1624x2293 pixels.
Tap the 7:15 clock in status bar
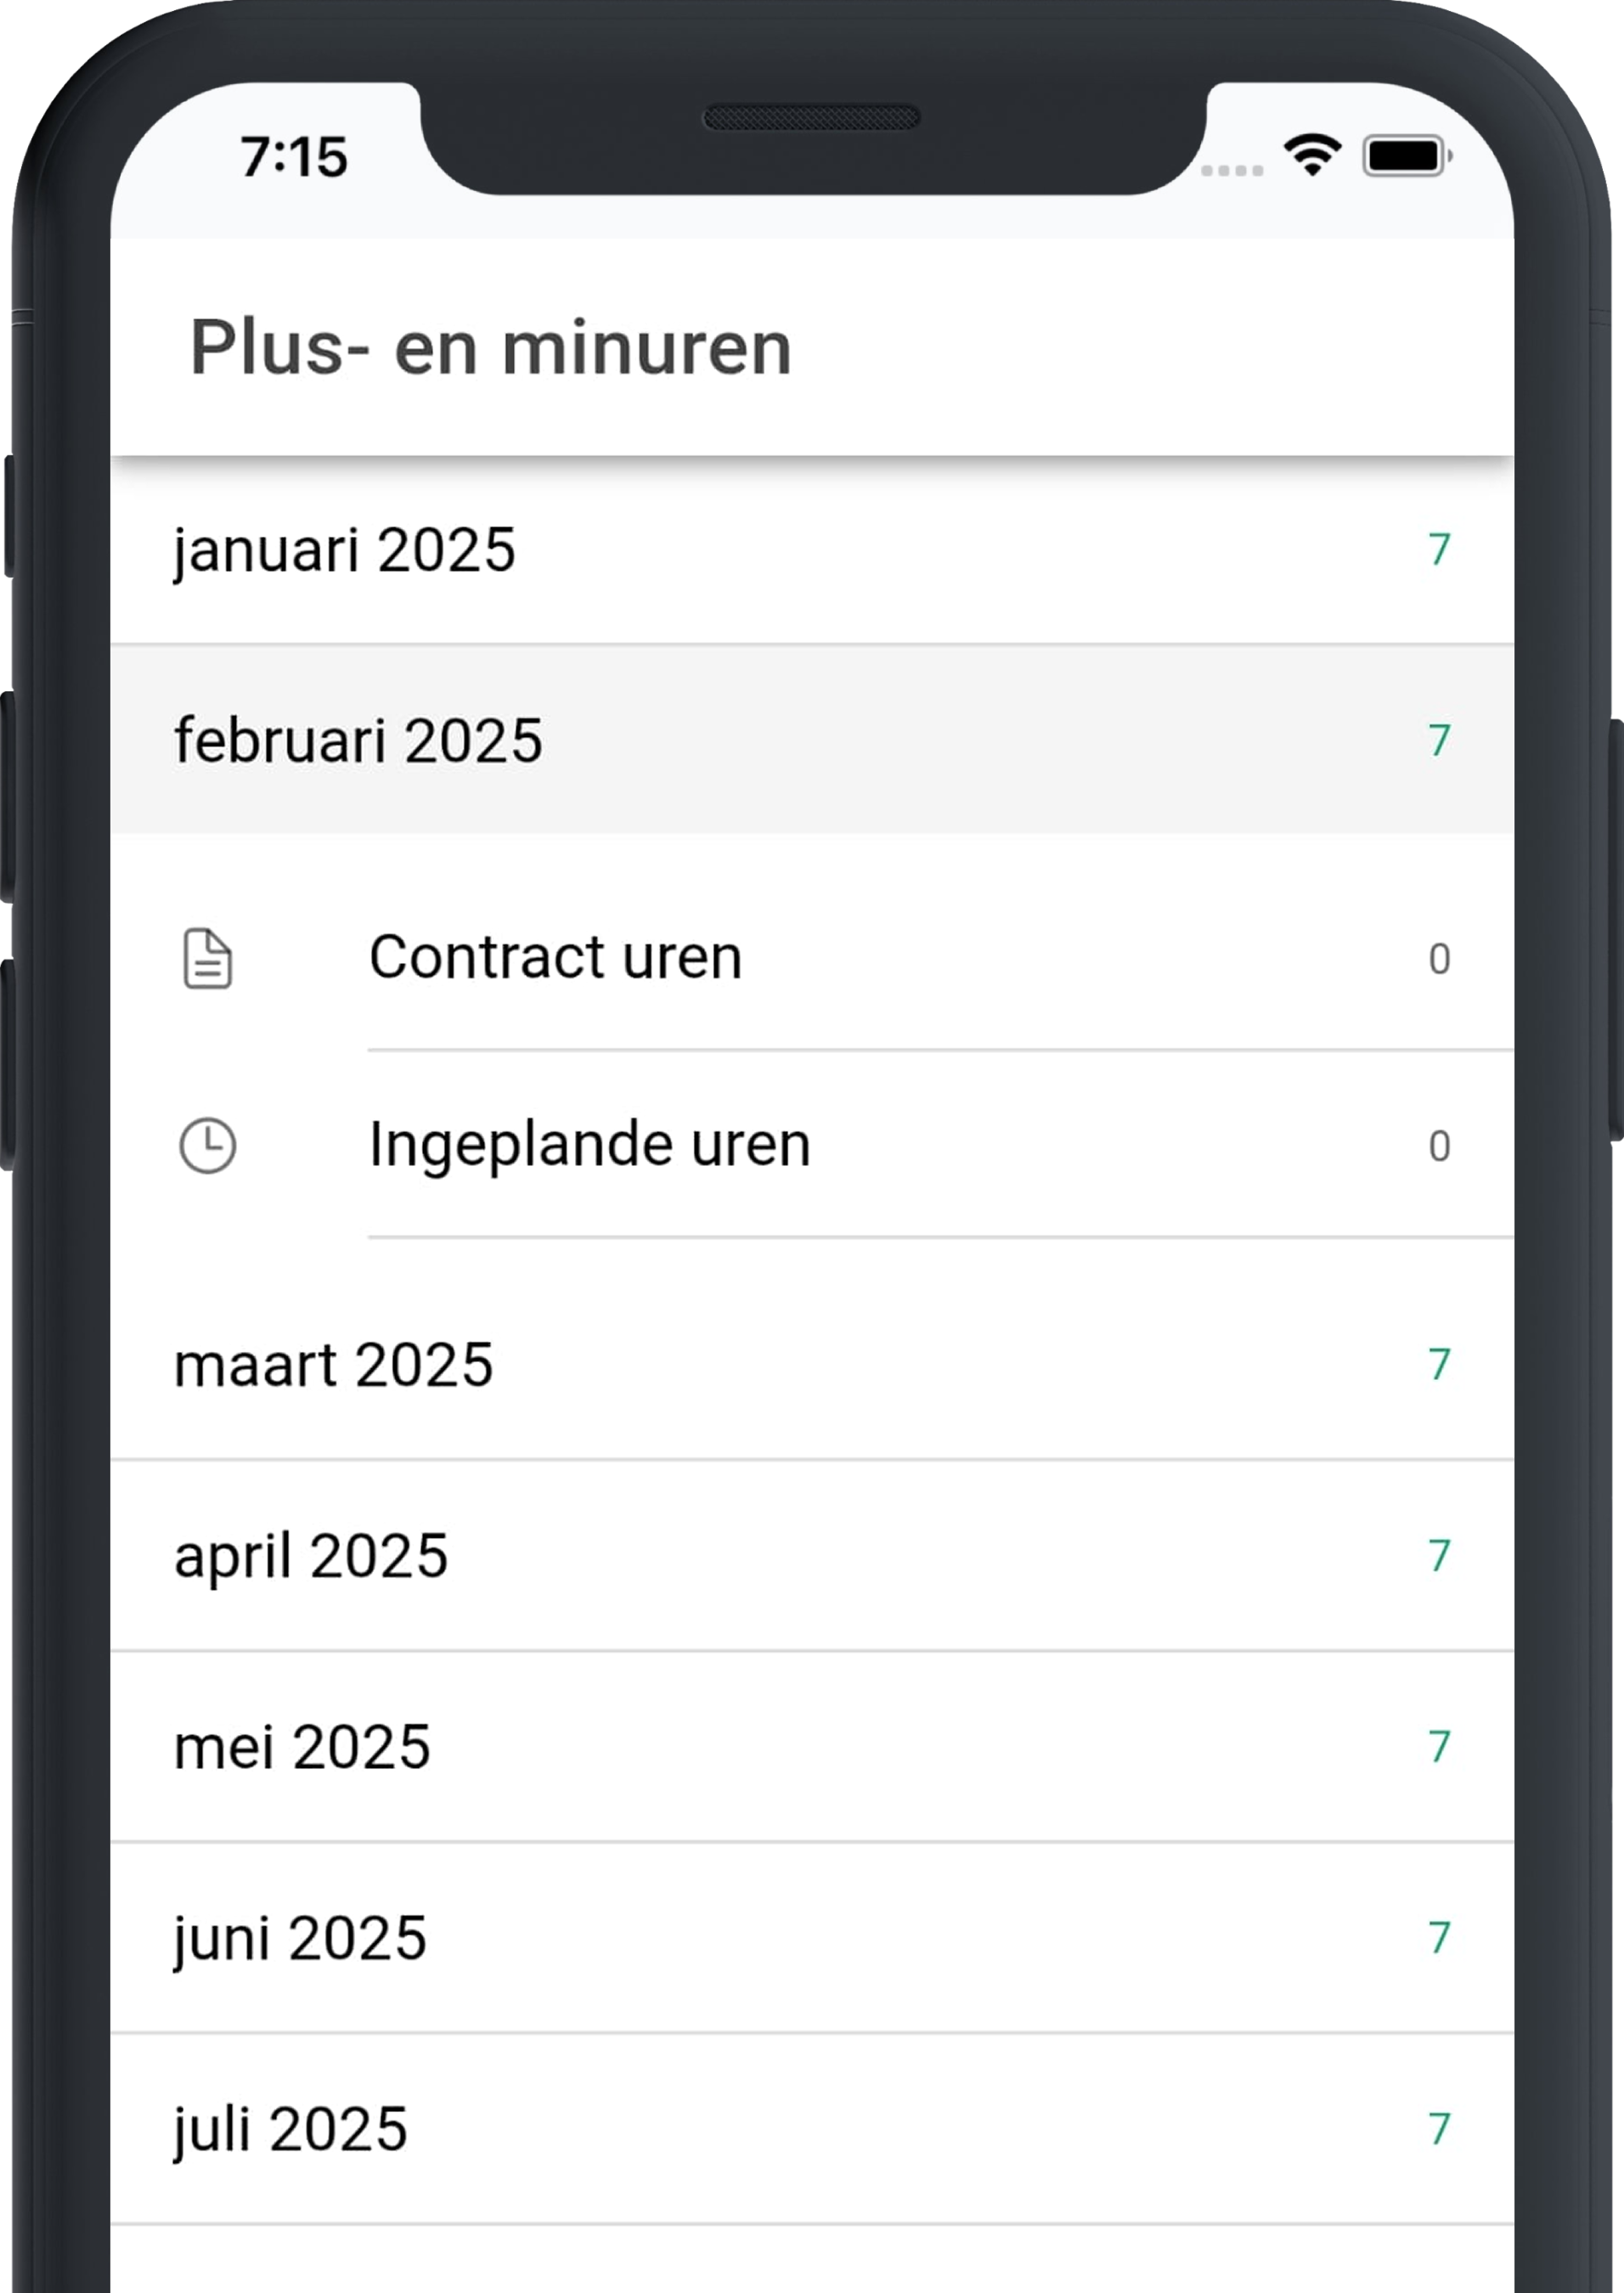(x=294, y=158)
